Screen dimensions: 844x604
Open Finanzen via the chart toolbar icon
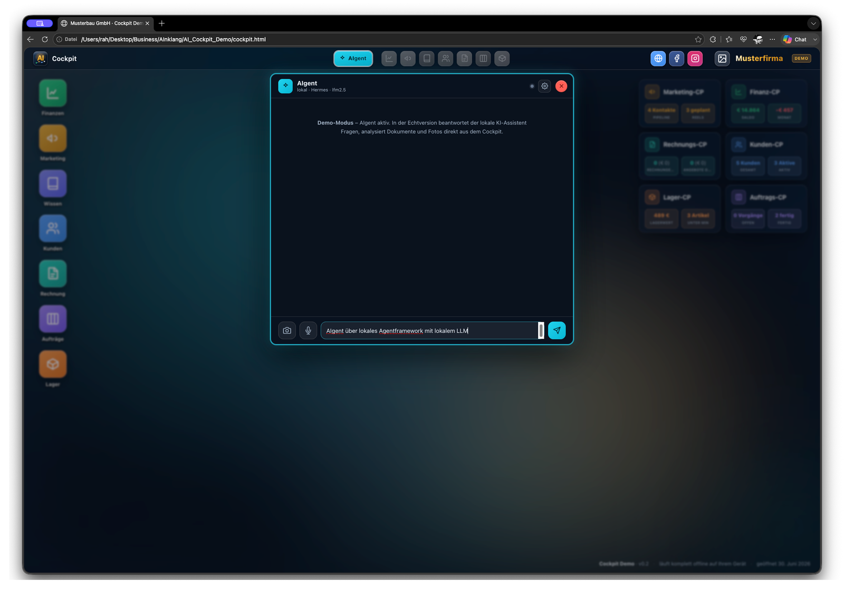(x=389, y=59)
